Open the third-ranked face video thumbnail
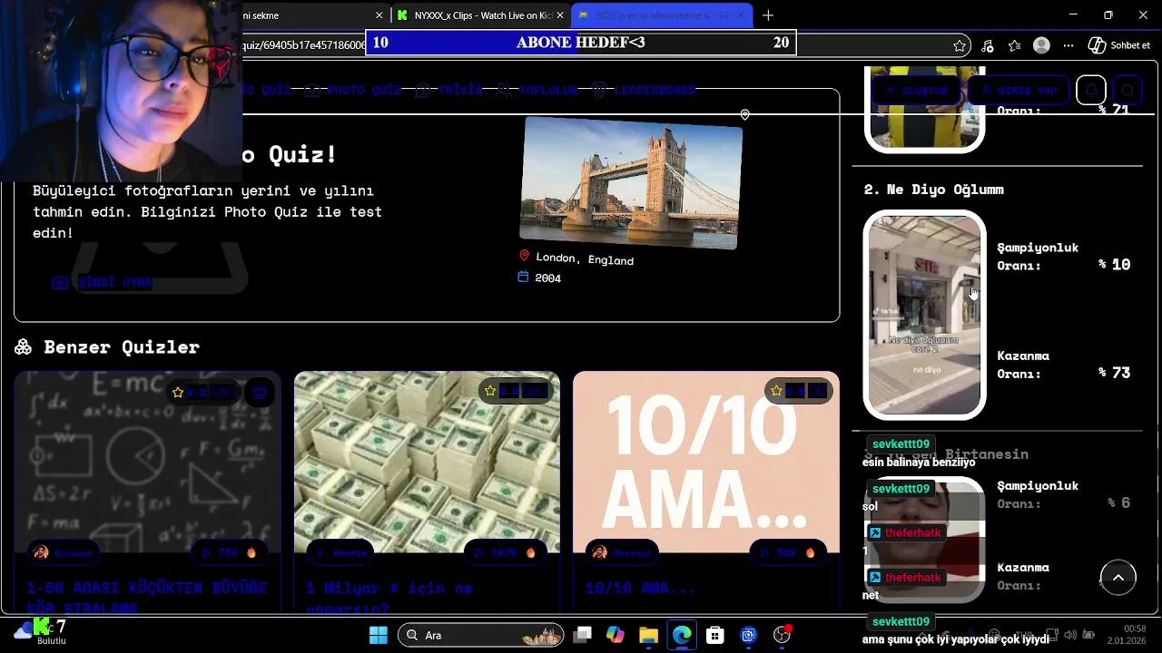Image resolution: width=1162 pixels, height=653 pixels. click(924, 539)
